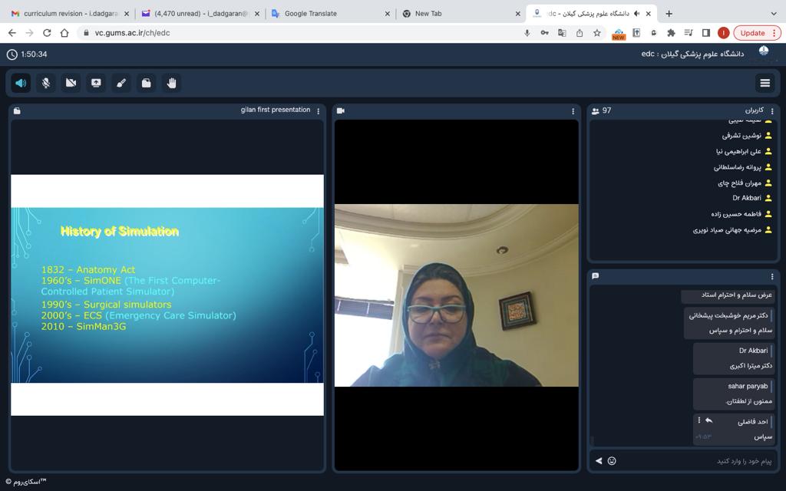Open the video panel three-dot menu
786x491 pixels.
(x=573, y=111)
